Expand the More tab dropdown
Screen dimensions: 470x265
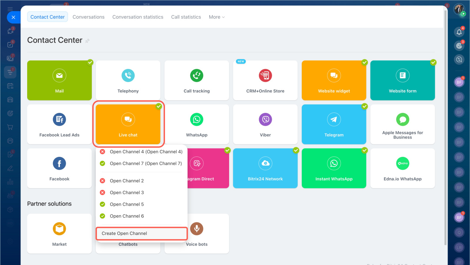(217, 17)
